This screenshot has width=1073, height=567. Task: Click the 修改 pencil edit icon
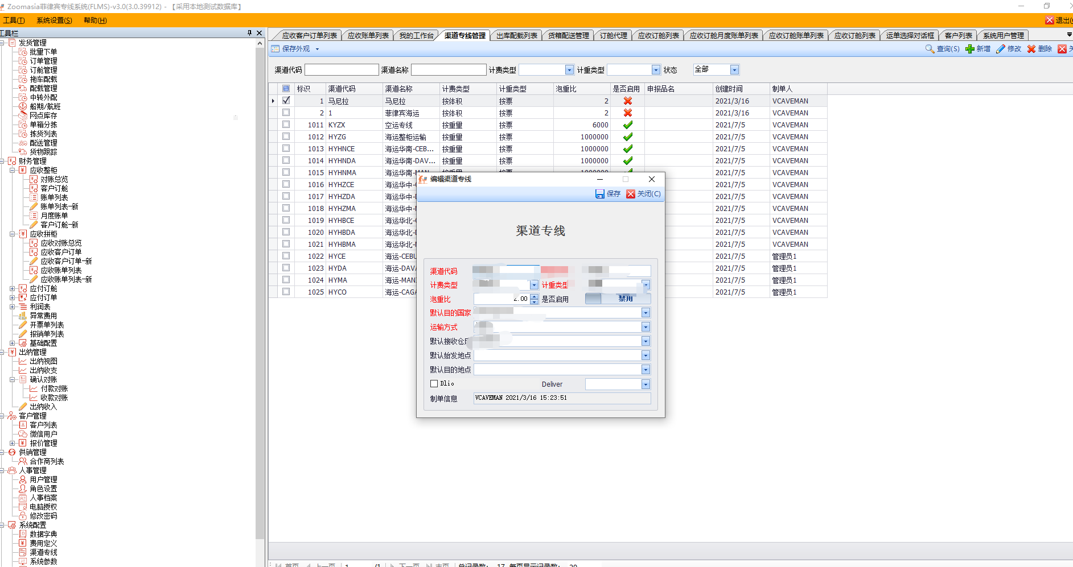pos(1001,49)
